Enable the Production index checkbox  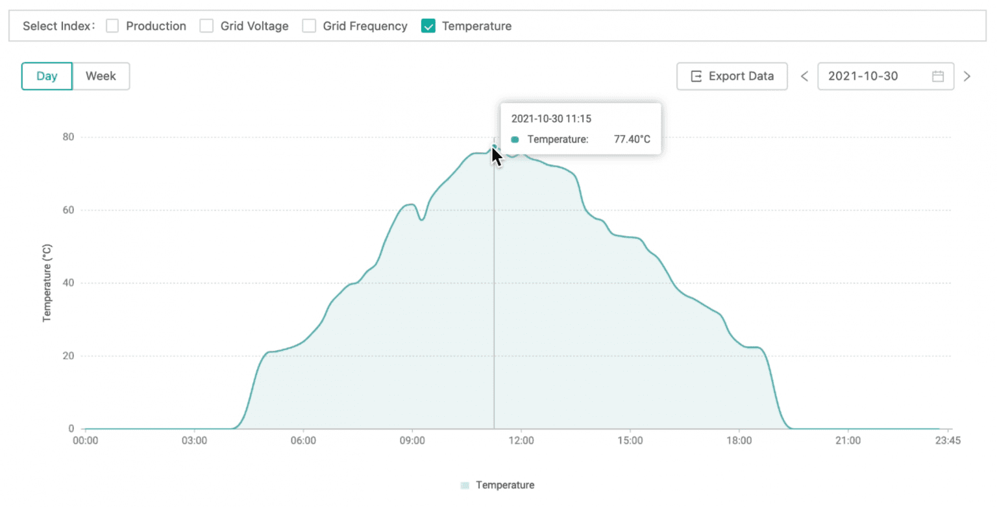[113, 26]
